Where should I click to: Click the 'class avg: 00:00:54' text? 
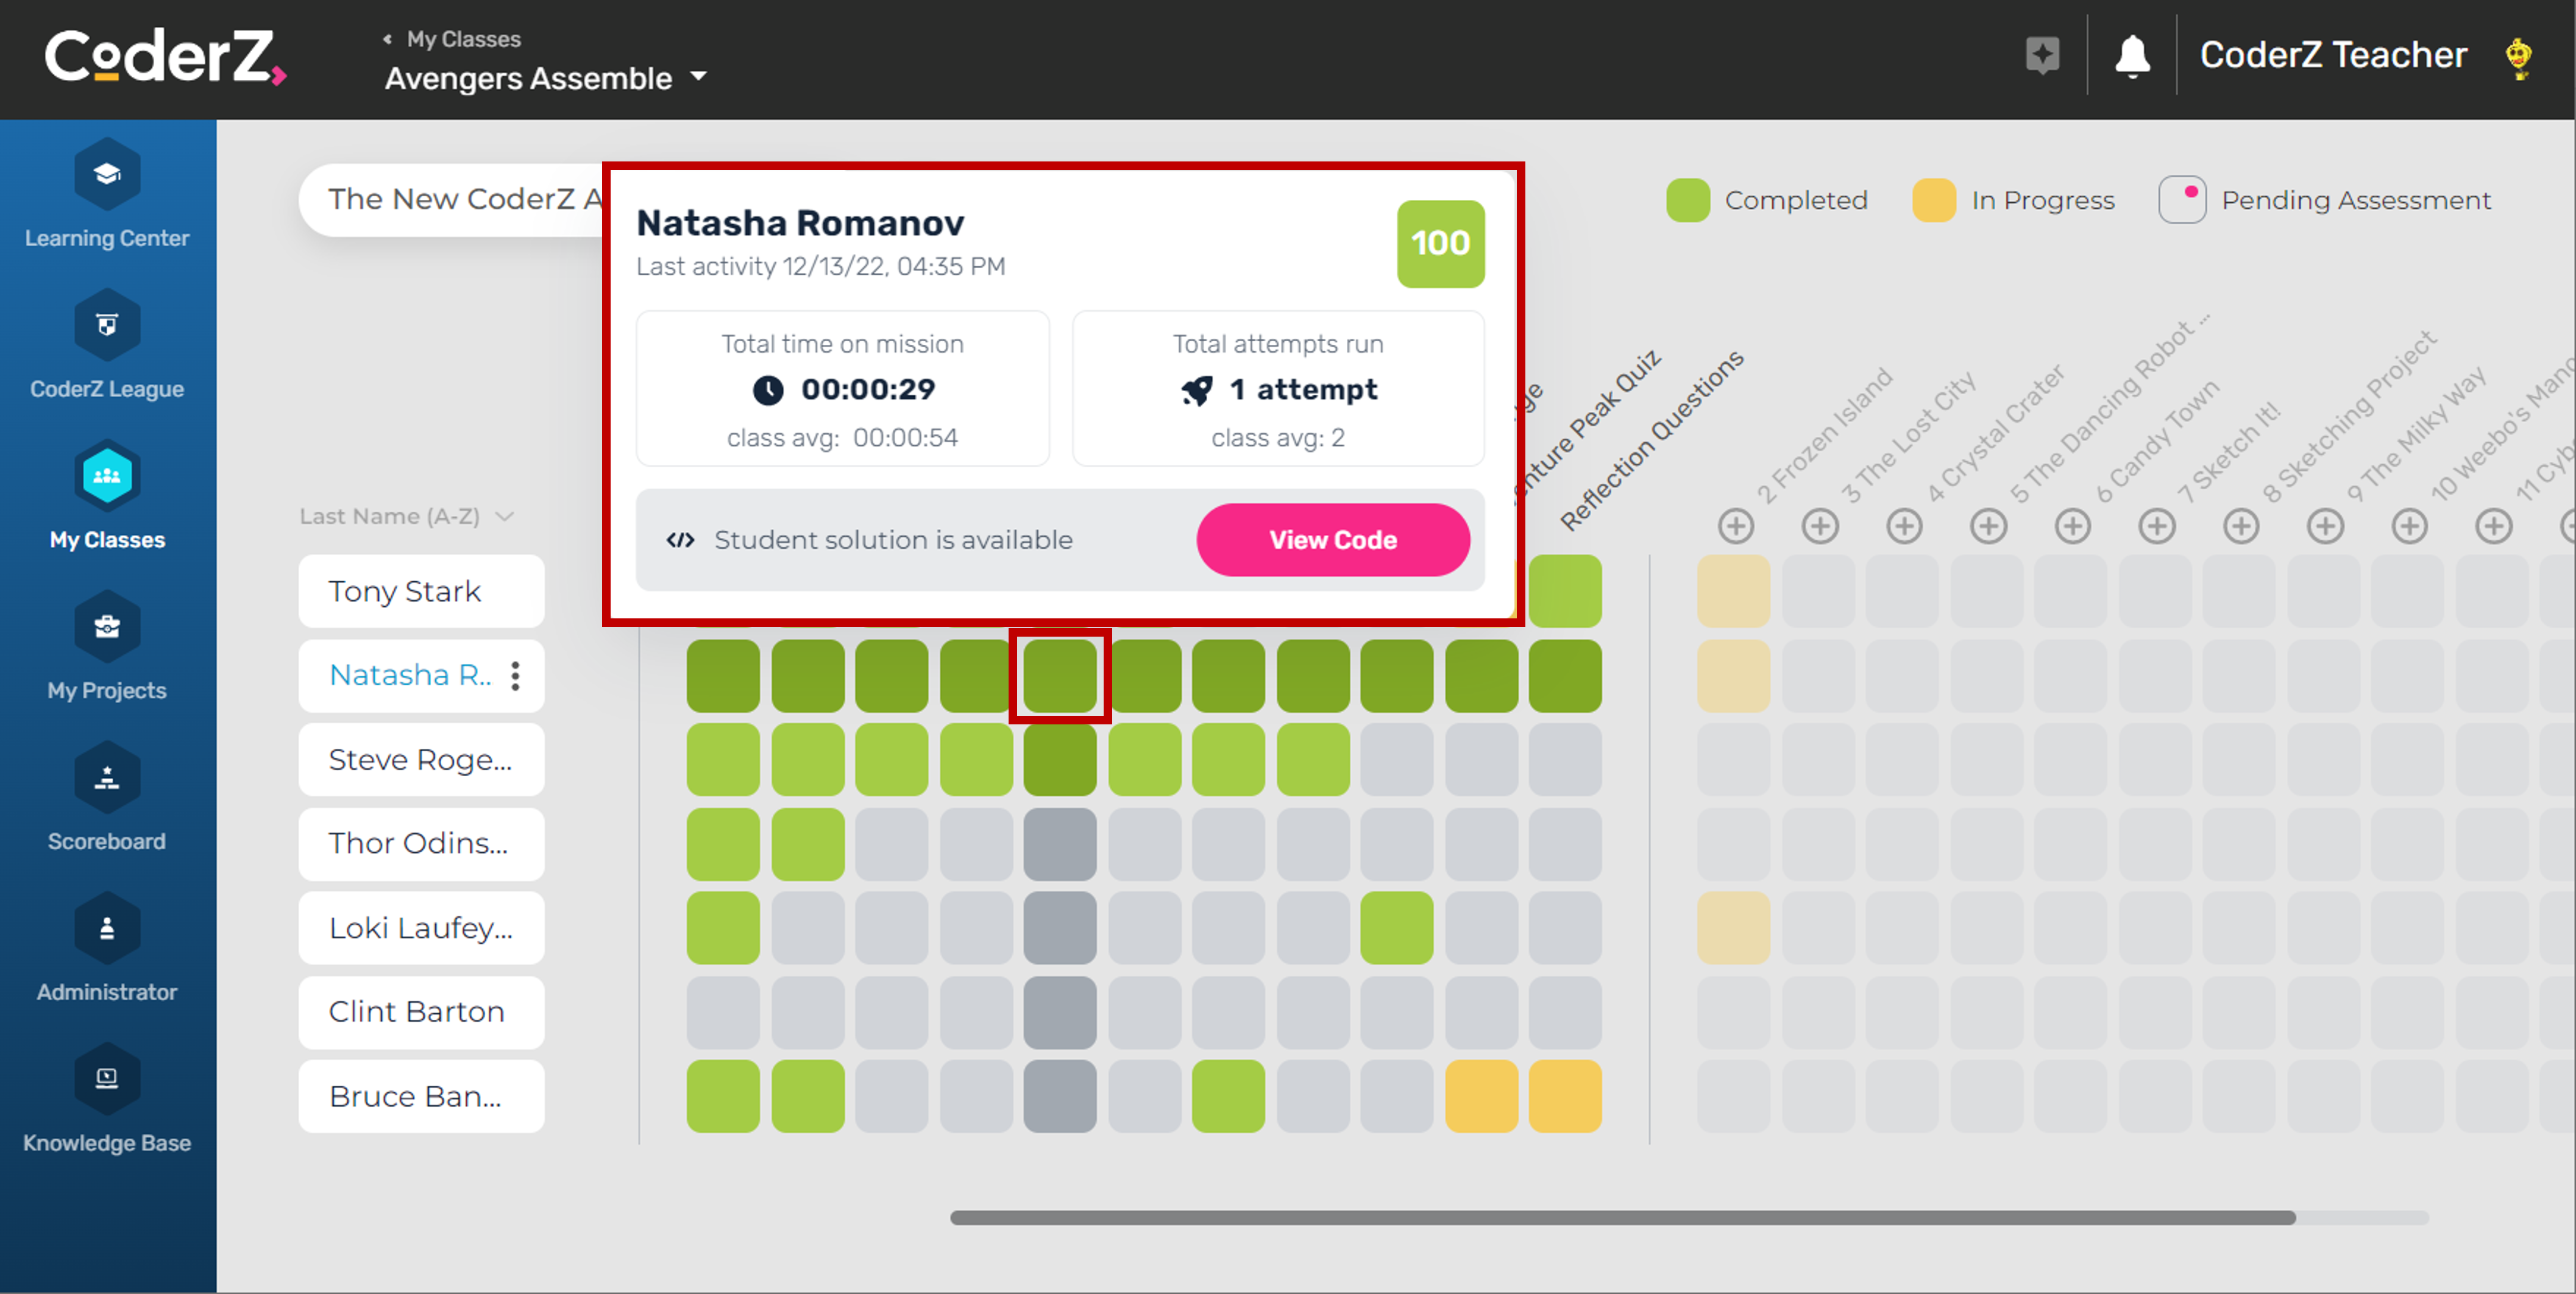(x=842, y=438)
